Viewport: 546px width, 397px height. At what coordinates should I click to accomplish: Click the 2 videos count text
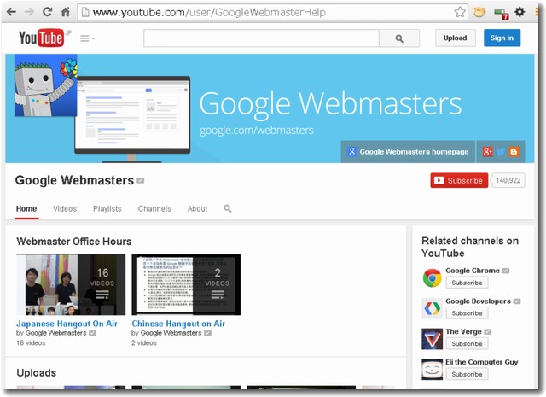tap(144, 342)
